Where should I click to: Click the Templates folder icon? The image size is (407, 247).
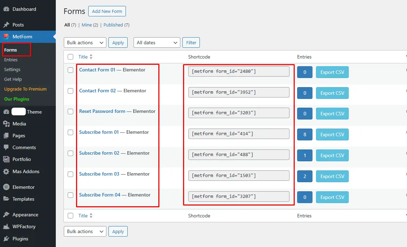pos(6,199)
